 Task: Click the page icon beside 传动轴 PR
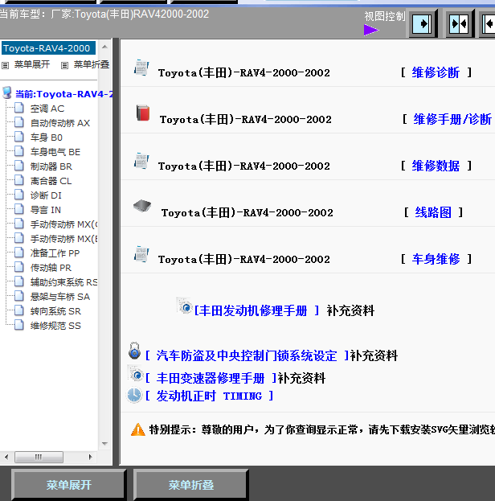point(19,267)
